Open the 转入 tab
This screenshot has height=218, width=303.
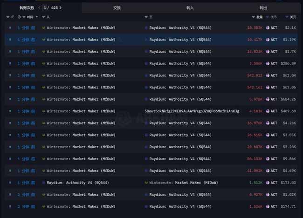click(x=190, y=8)
